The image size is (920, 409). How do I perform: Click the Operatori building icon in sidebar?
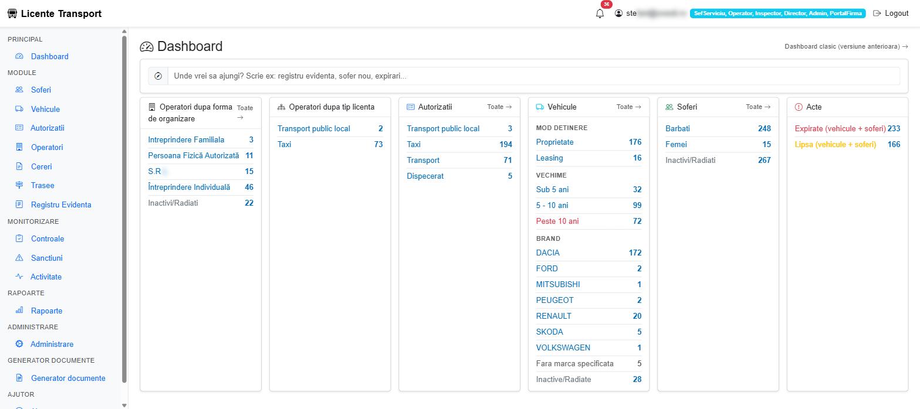tap(19, 147)
